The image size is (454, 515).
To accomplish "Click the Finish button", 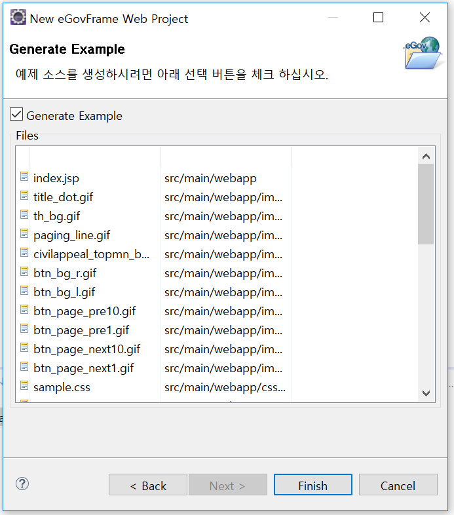I will point(312,485).
